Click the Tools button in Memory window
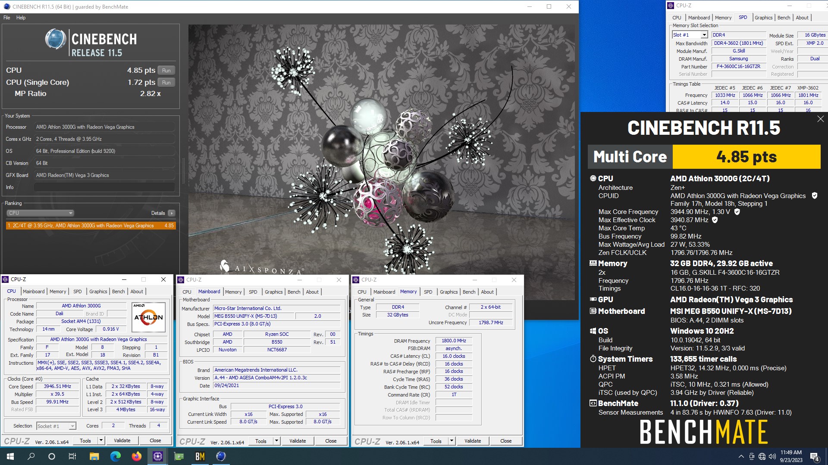 (436, 441)
